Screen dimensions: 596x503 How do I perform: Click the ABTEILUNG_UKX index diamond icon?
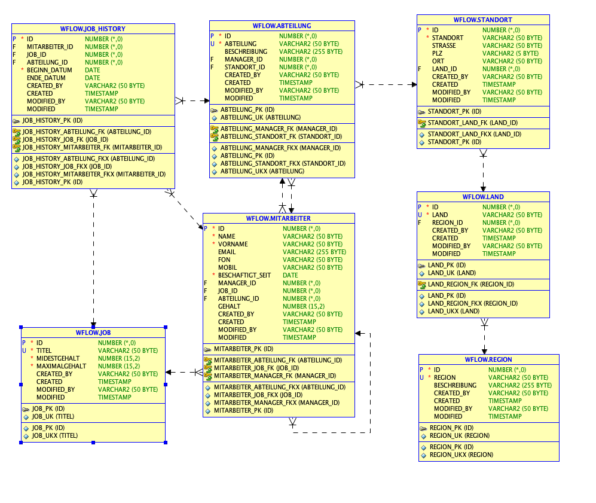point(214,172)
